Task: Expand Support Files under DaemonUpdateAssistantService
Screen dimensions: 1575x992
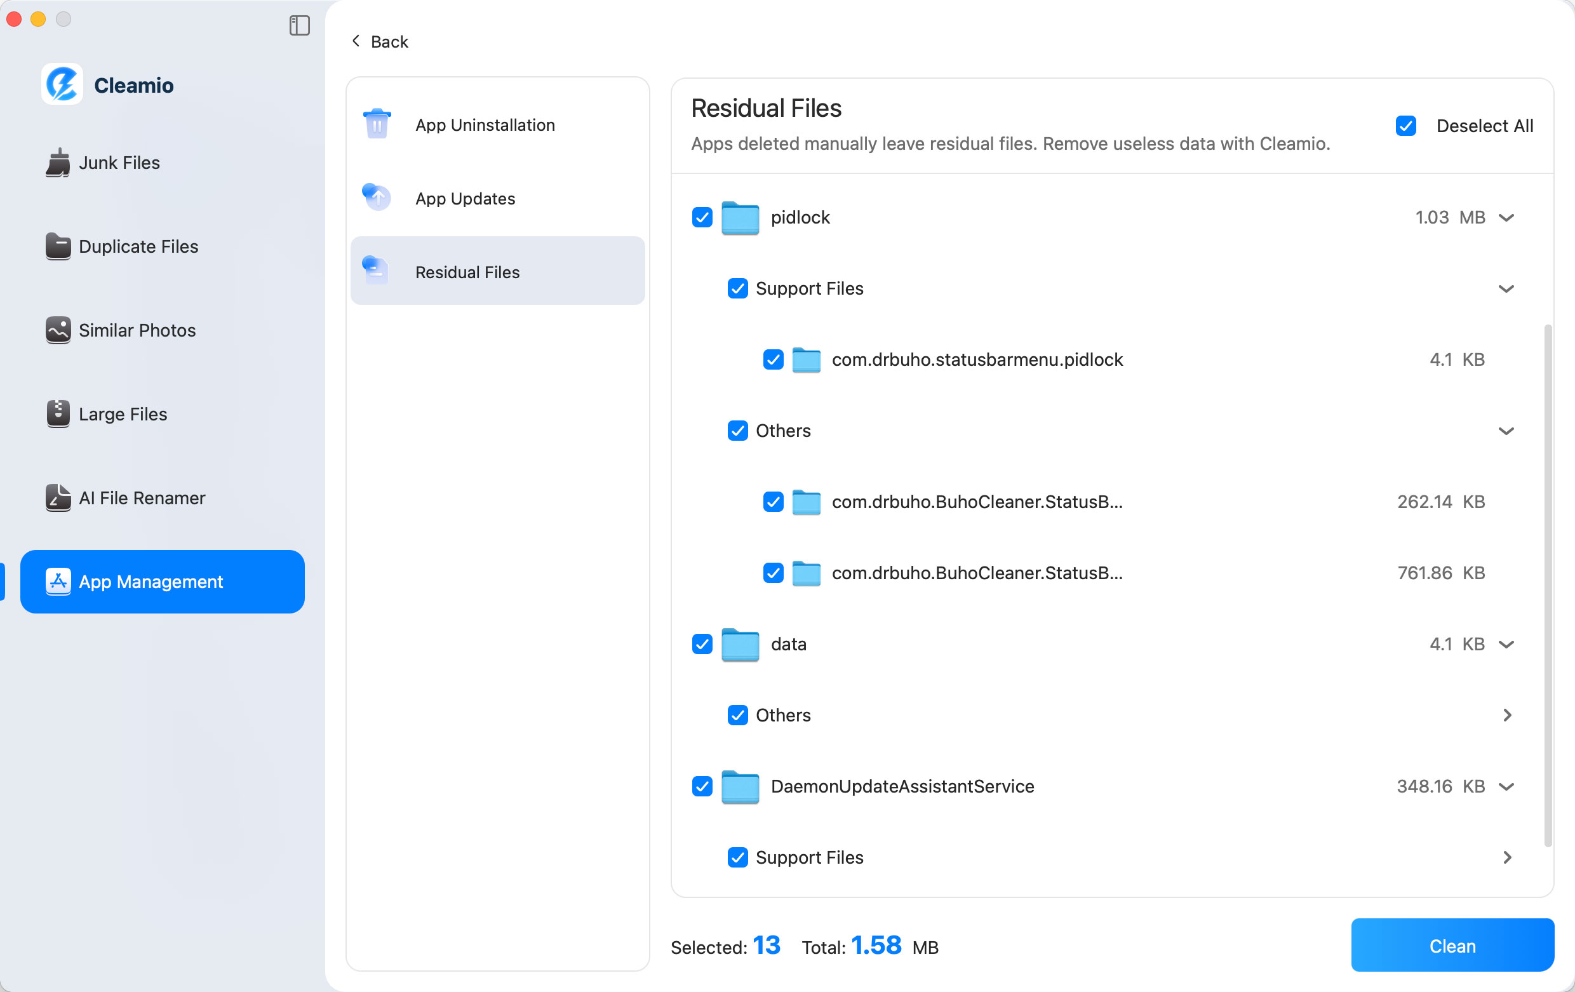Action: pyautogui.click(x=1508, y=857)
